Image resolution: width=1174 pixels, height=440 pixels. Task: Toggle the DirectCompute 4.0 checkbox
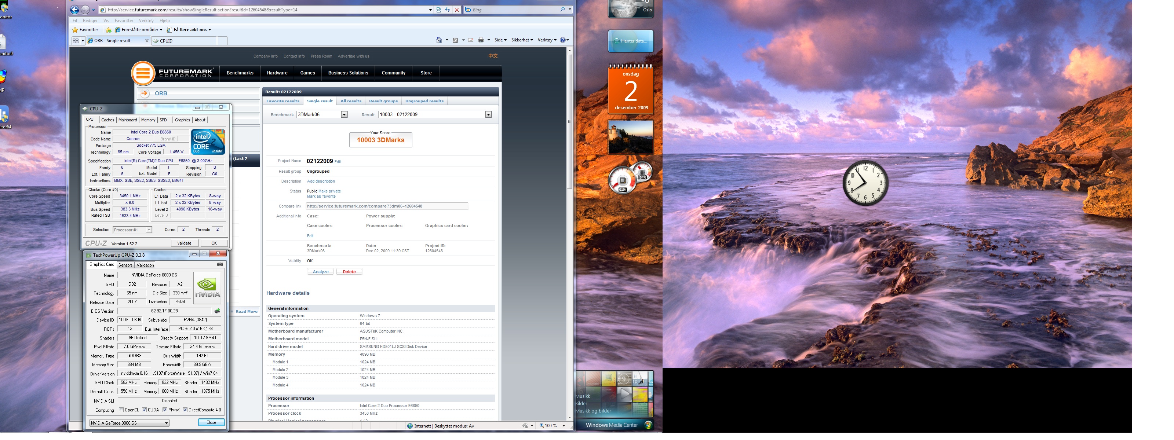(186, 410)
